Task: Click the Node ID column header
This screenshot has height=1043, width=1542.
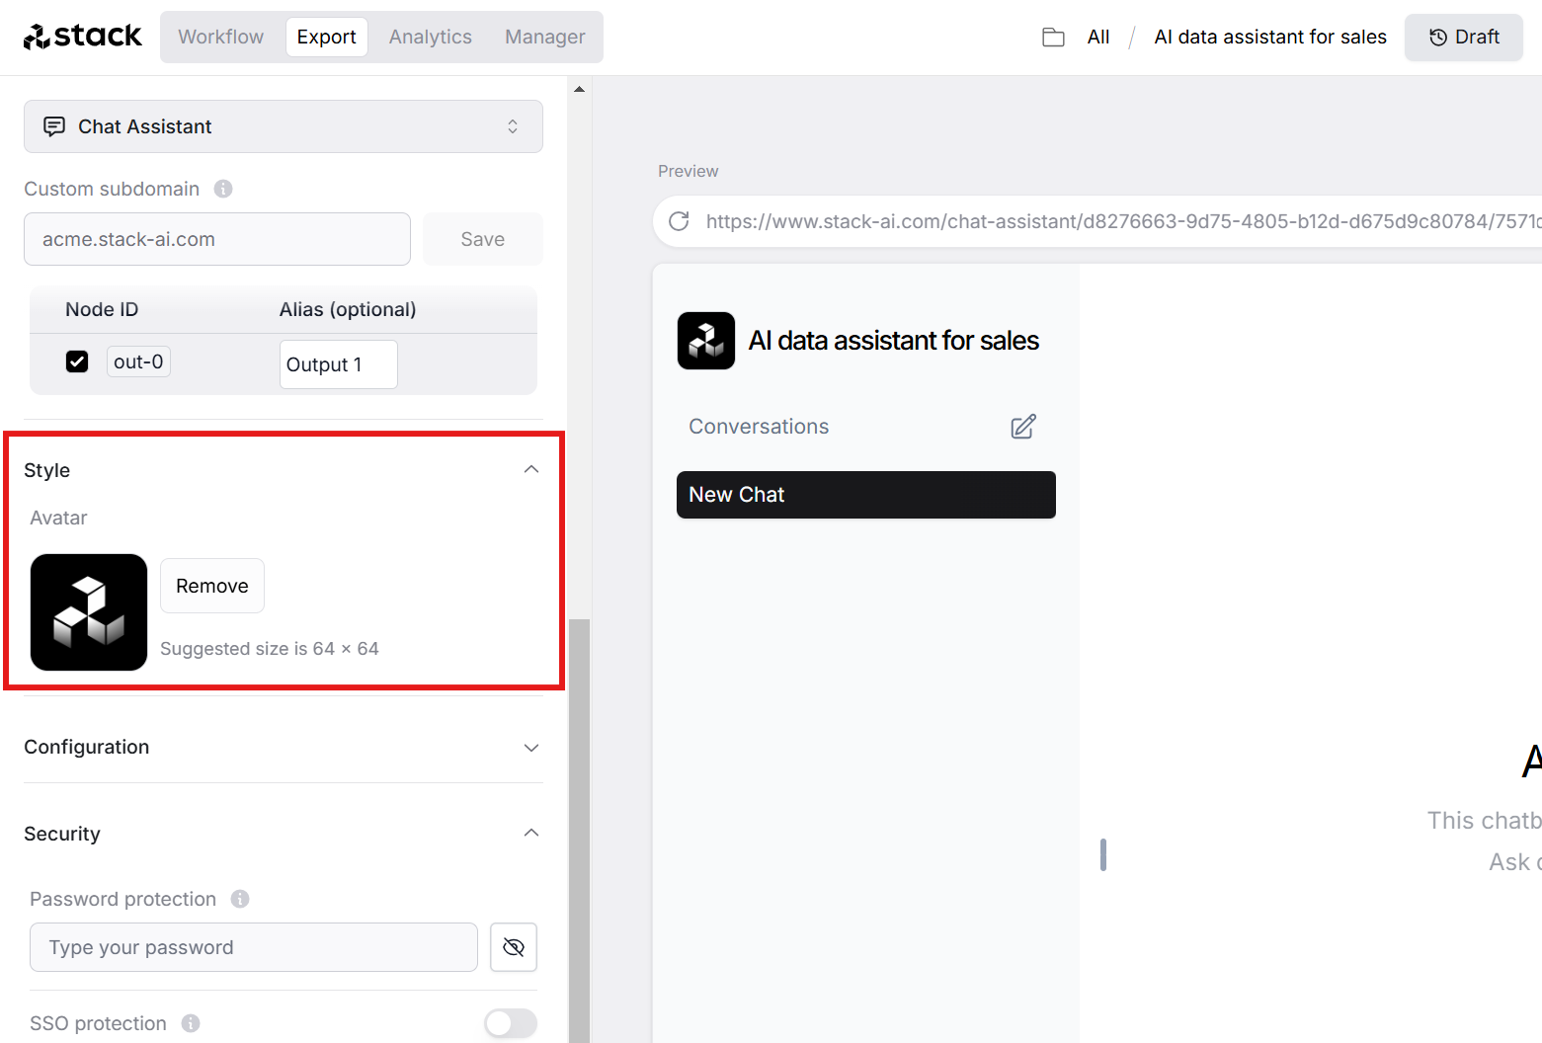Action: [102, 309]
